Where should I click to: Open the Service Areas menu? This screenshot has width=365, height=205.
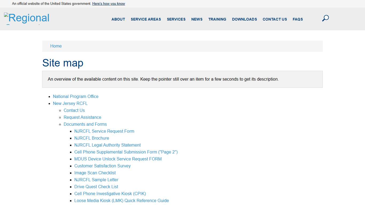click(146, 19)
